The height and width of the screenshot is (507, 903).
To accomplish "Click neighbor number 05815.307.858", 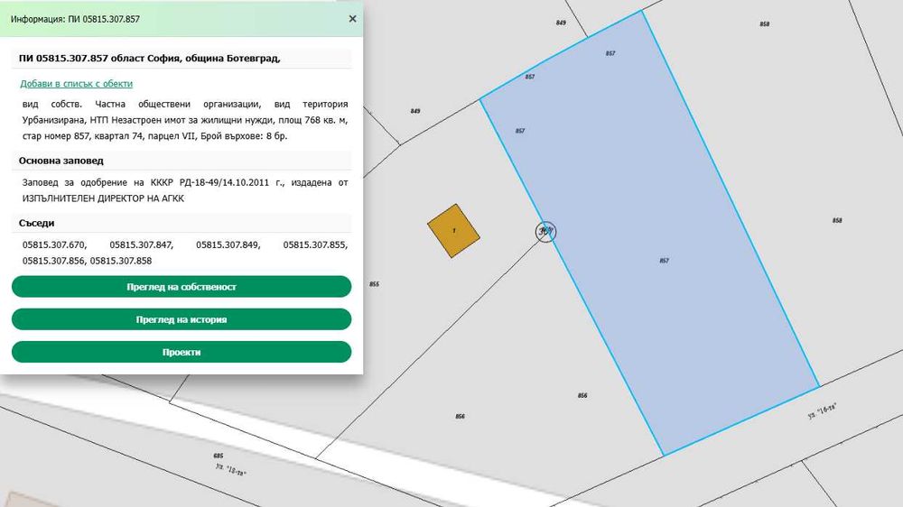I will (121, 261).
